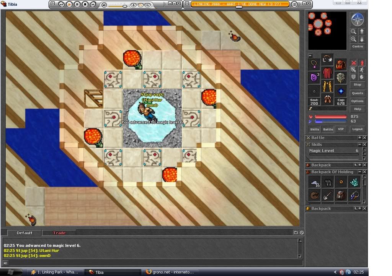
Task: Select the red robe armor slot
Action: click(327, 73)
